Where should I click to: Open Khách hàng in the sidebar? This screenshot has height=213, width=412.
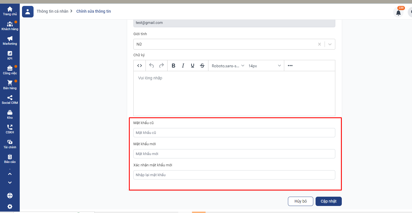pos(10,26)
